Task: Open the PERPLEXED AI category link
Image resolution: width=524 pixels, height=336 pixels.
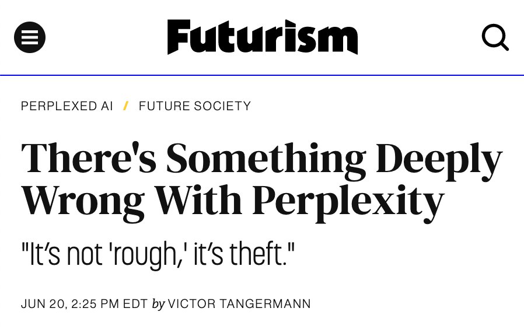Action: (x=67, y=106)
